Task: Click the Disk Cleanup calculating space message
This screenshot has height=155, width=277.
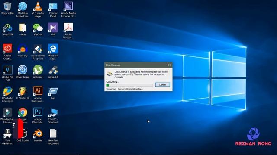Action: coord(141,74)
